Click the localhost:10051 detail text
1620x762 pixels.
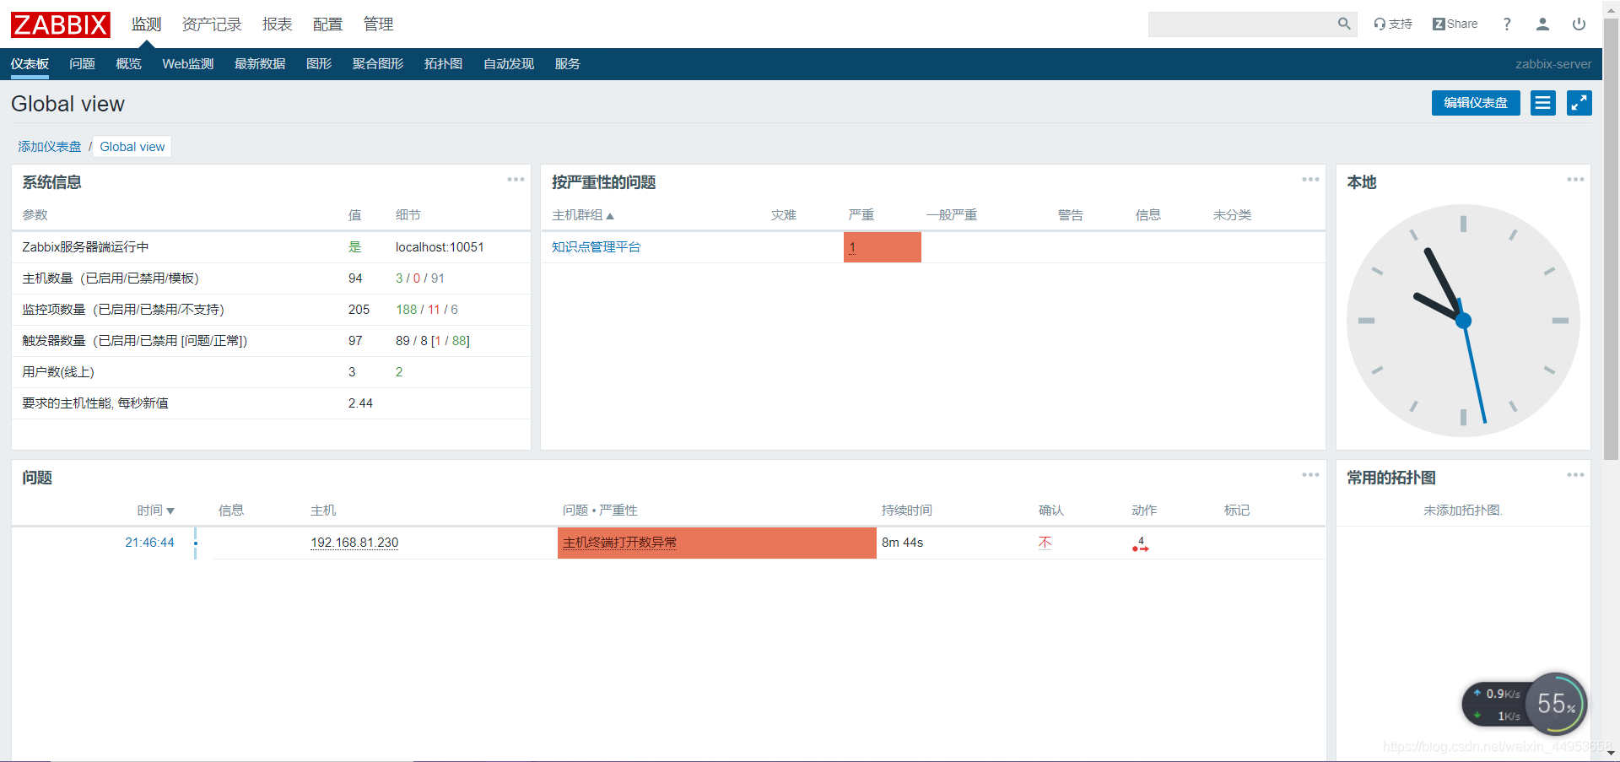tap(440, 247)
